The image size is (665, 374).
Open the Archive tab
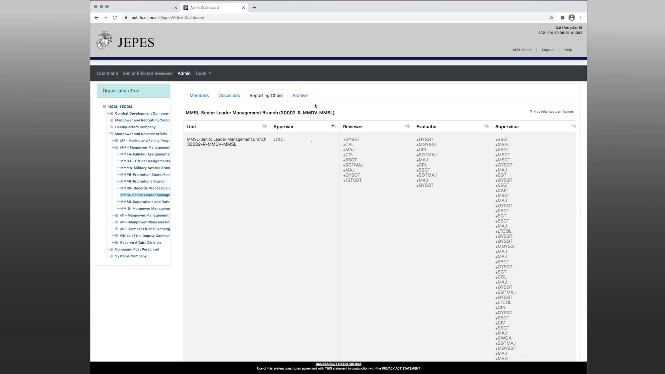tap(300, 95)
